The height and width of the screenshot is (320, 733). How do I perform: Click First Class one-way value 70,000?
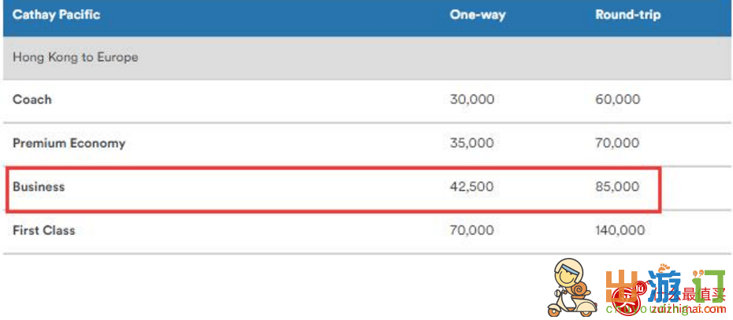[471, 230]
